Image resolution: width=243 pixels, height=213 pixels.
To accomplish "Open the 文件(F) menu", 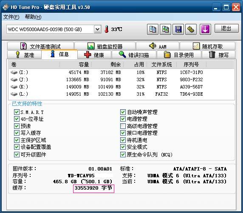I will click(x=11, y=17).
